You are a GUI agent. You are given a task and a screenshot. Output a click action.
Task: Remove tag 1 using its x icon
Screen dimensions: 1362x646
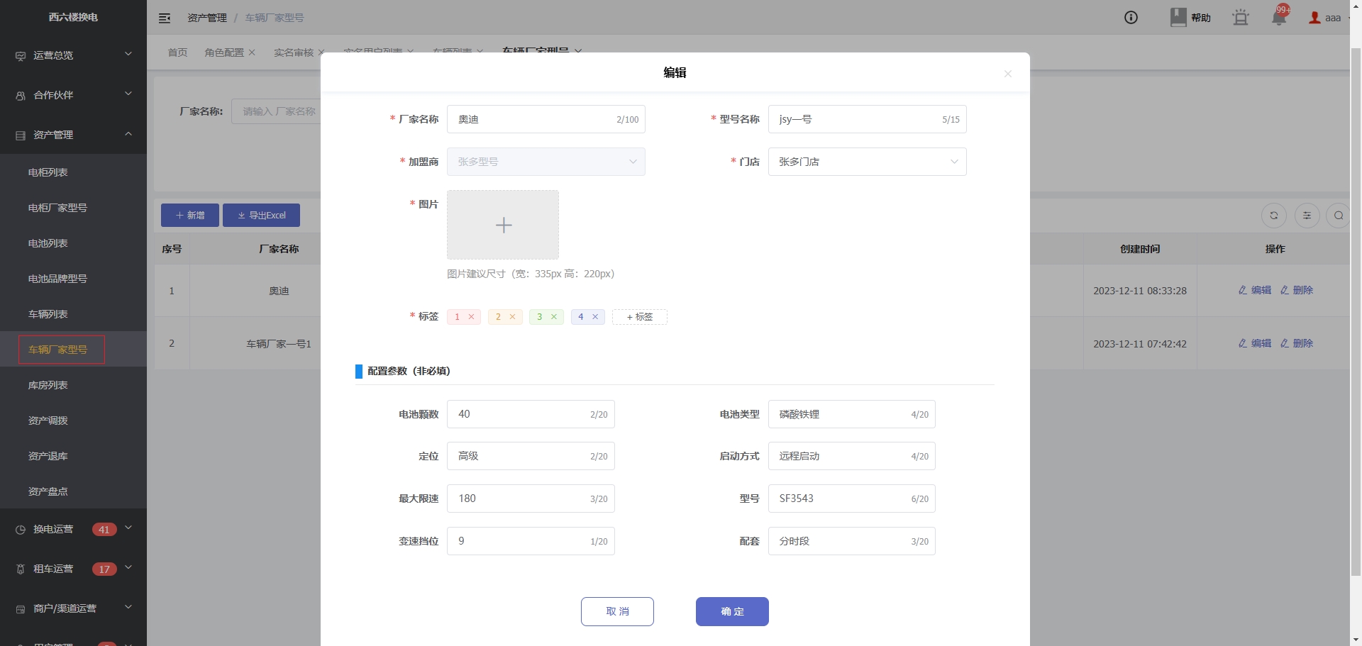pyautogui.click(x=471, y=317)
